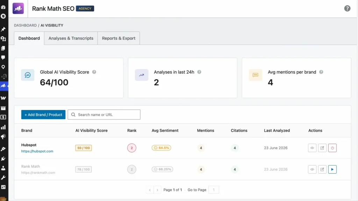Switch to Analyses & Transcripts tab

click(71, 38)
